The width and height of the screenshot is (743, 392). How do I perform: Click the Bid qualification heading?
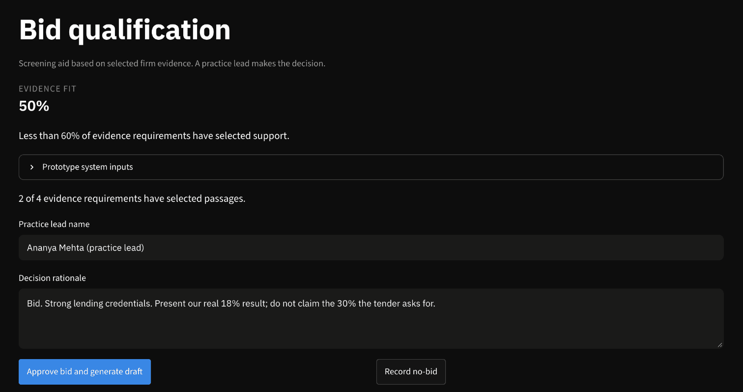pos(125,29)
